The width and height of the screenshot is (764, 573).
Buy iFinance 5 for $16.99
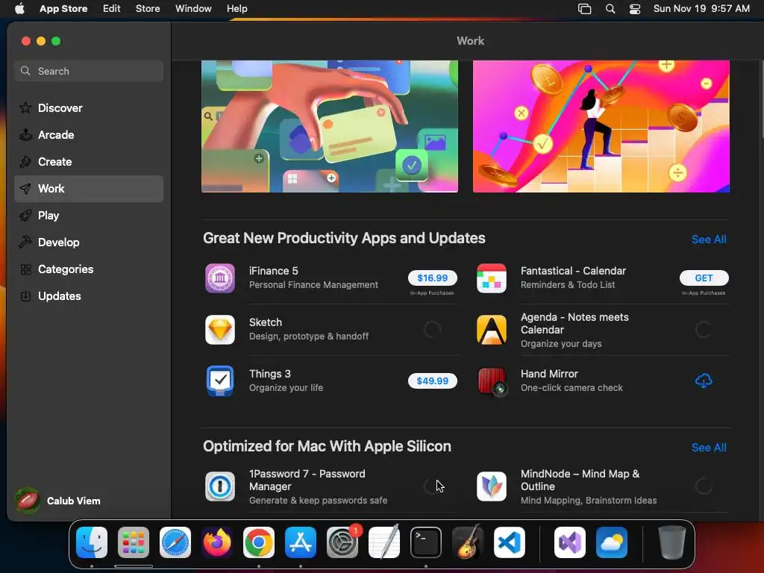tap(433, 278)
